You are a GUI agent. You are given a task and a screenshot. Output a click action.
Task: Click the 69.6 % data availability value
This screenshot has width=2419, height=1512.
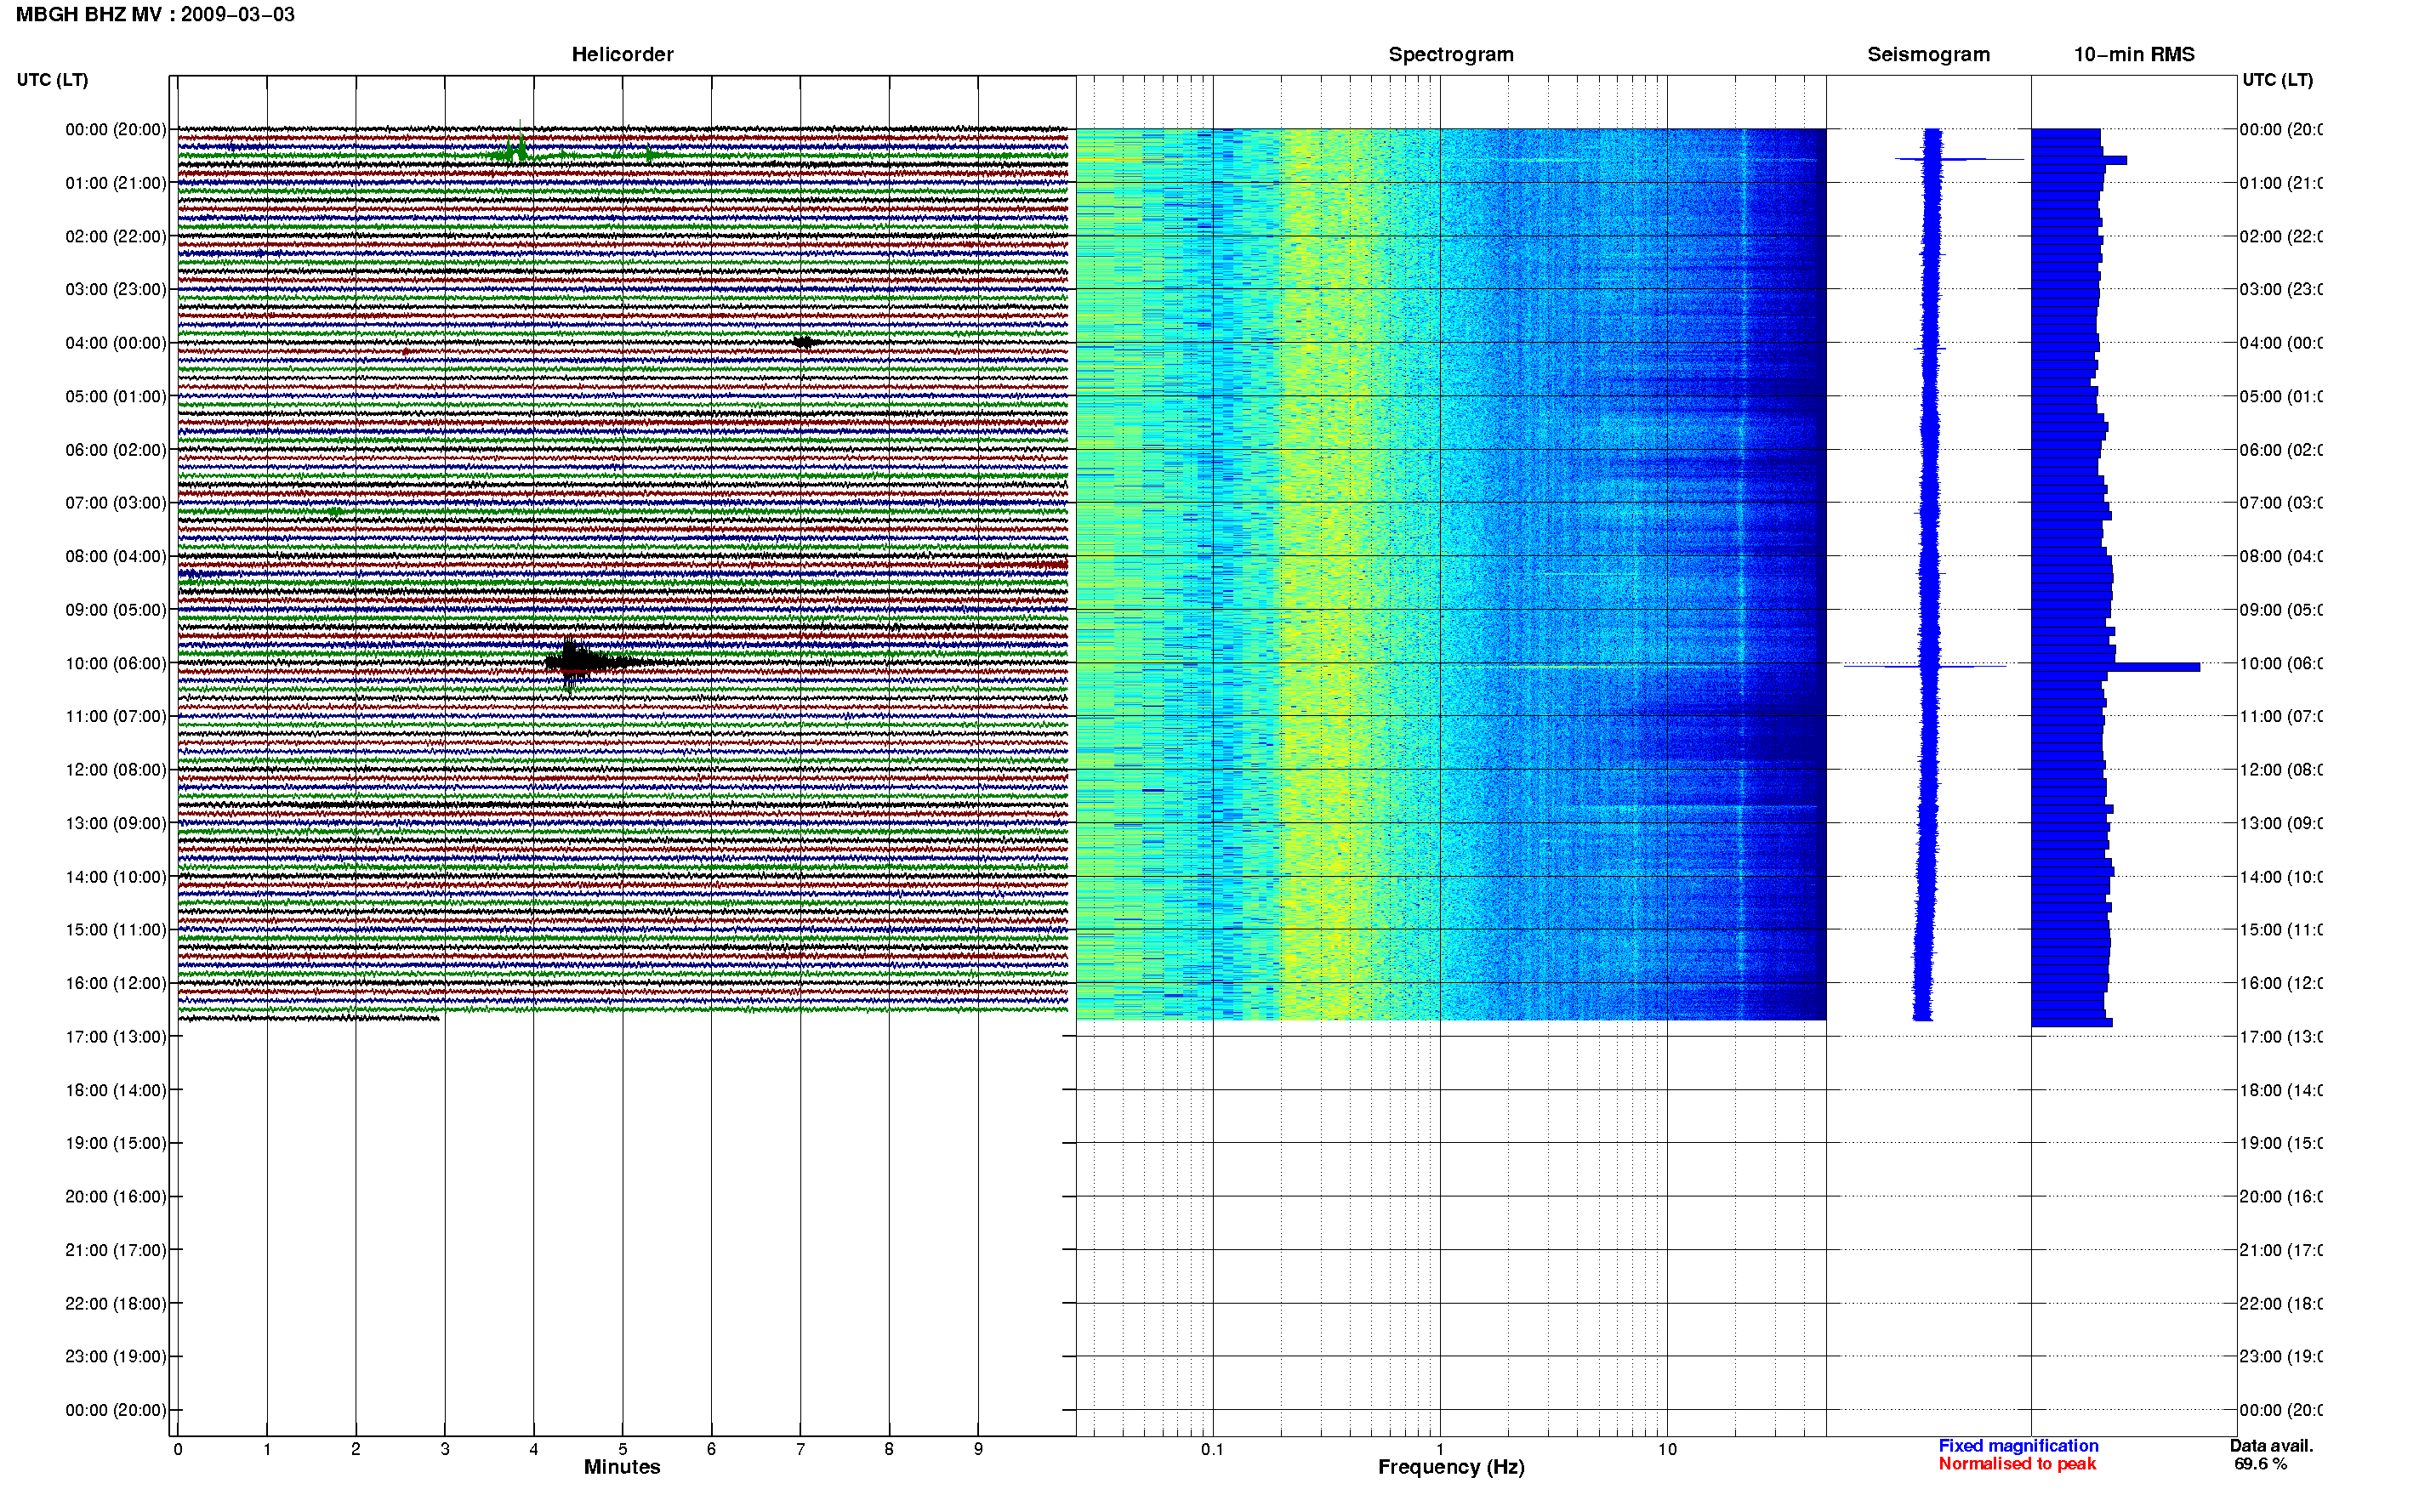(x=2260, y=1464)
